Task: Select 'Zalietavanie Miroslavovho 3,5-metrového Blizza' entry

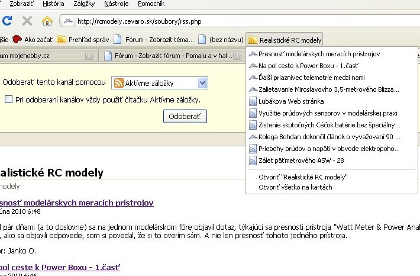Action: [332, 89]
